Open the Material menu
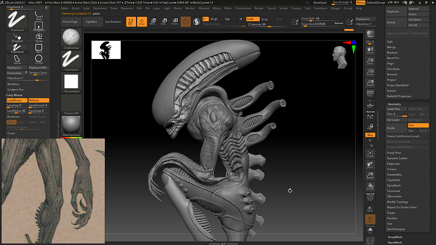 (204, 9)
